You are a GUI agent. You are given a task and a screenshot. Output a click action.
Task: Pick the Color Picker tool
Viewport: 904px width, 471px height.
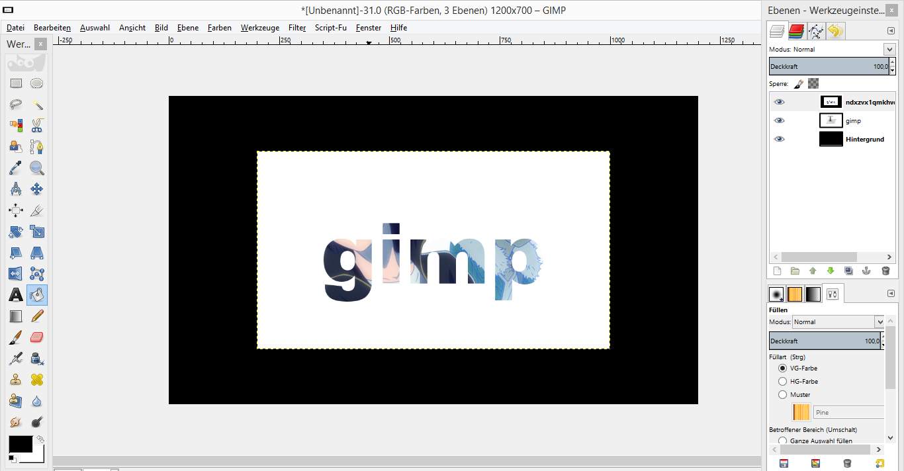[x=16, y=167]
